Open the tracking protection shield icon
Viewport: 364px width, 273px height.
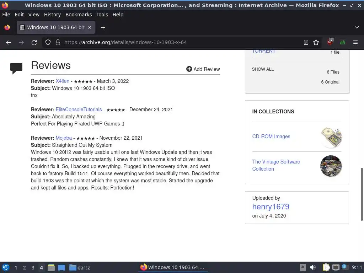click(x=48, y=43)
